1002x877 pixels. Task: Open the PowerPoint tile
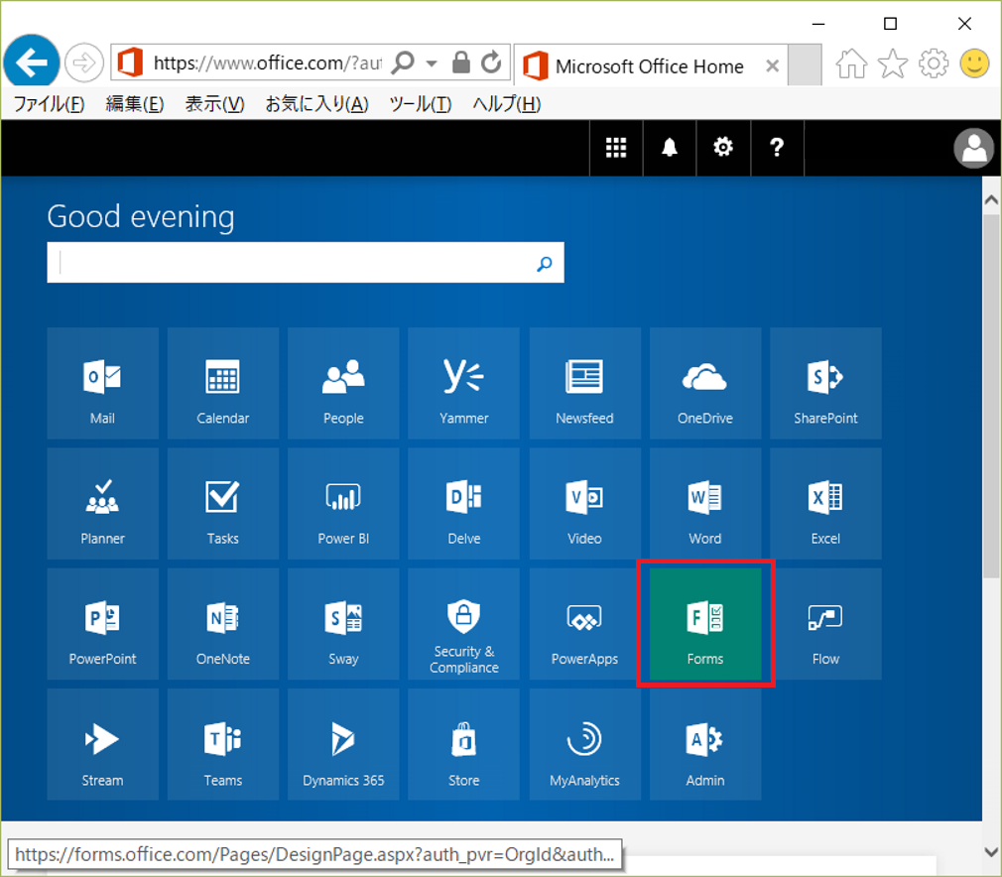point(102,624)
